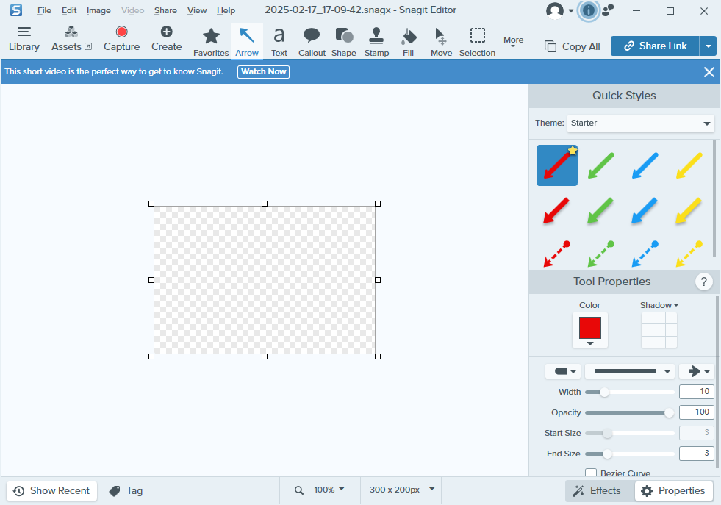Select the Stamp tool
721x505 pixels.
pos(376,42)
